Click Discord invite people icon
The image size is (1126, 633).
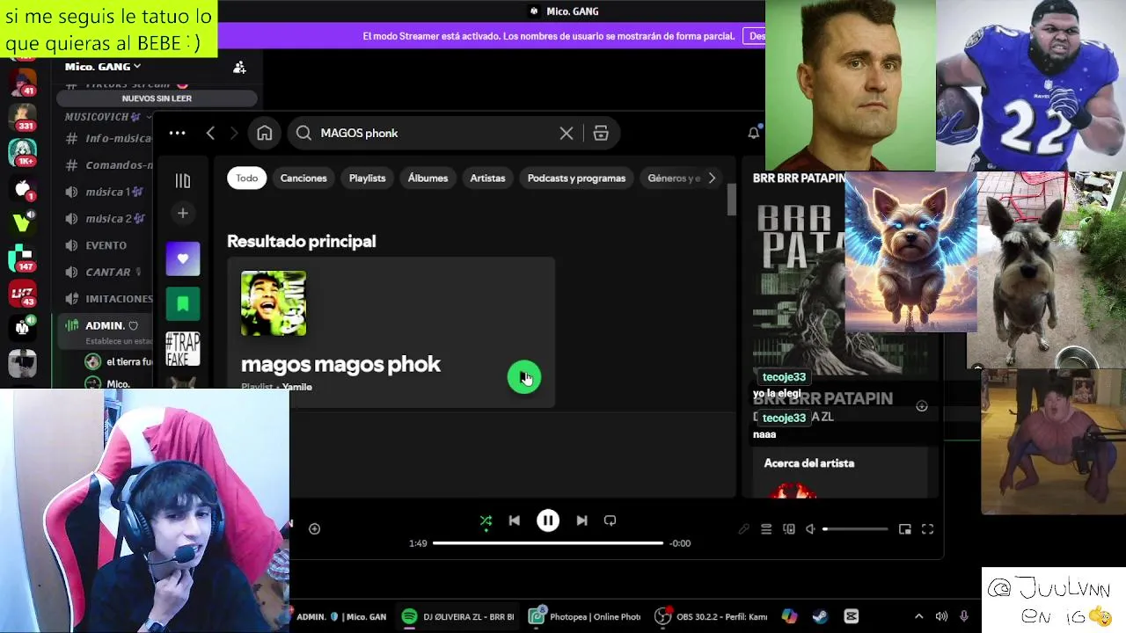pos(239,67)
